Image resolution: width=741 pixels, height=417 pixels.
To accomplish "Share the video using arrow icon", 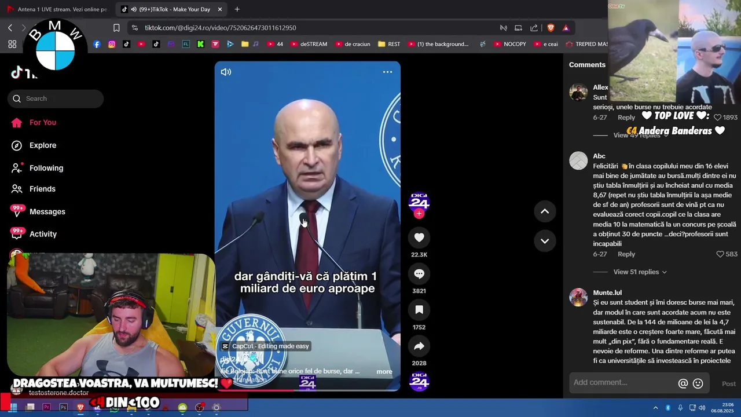I will point(419,346).
